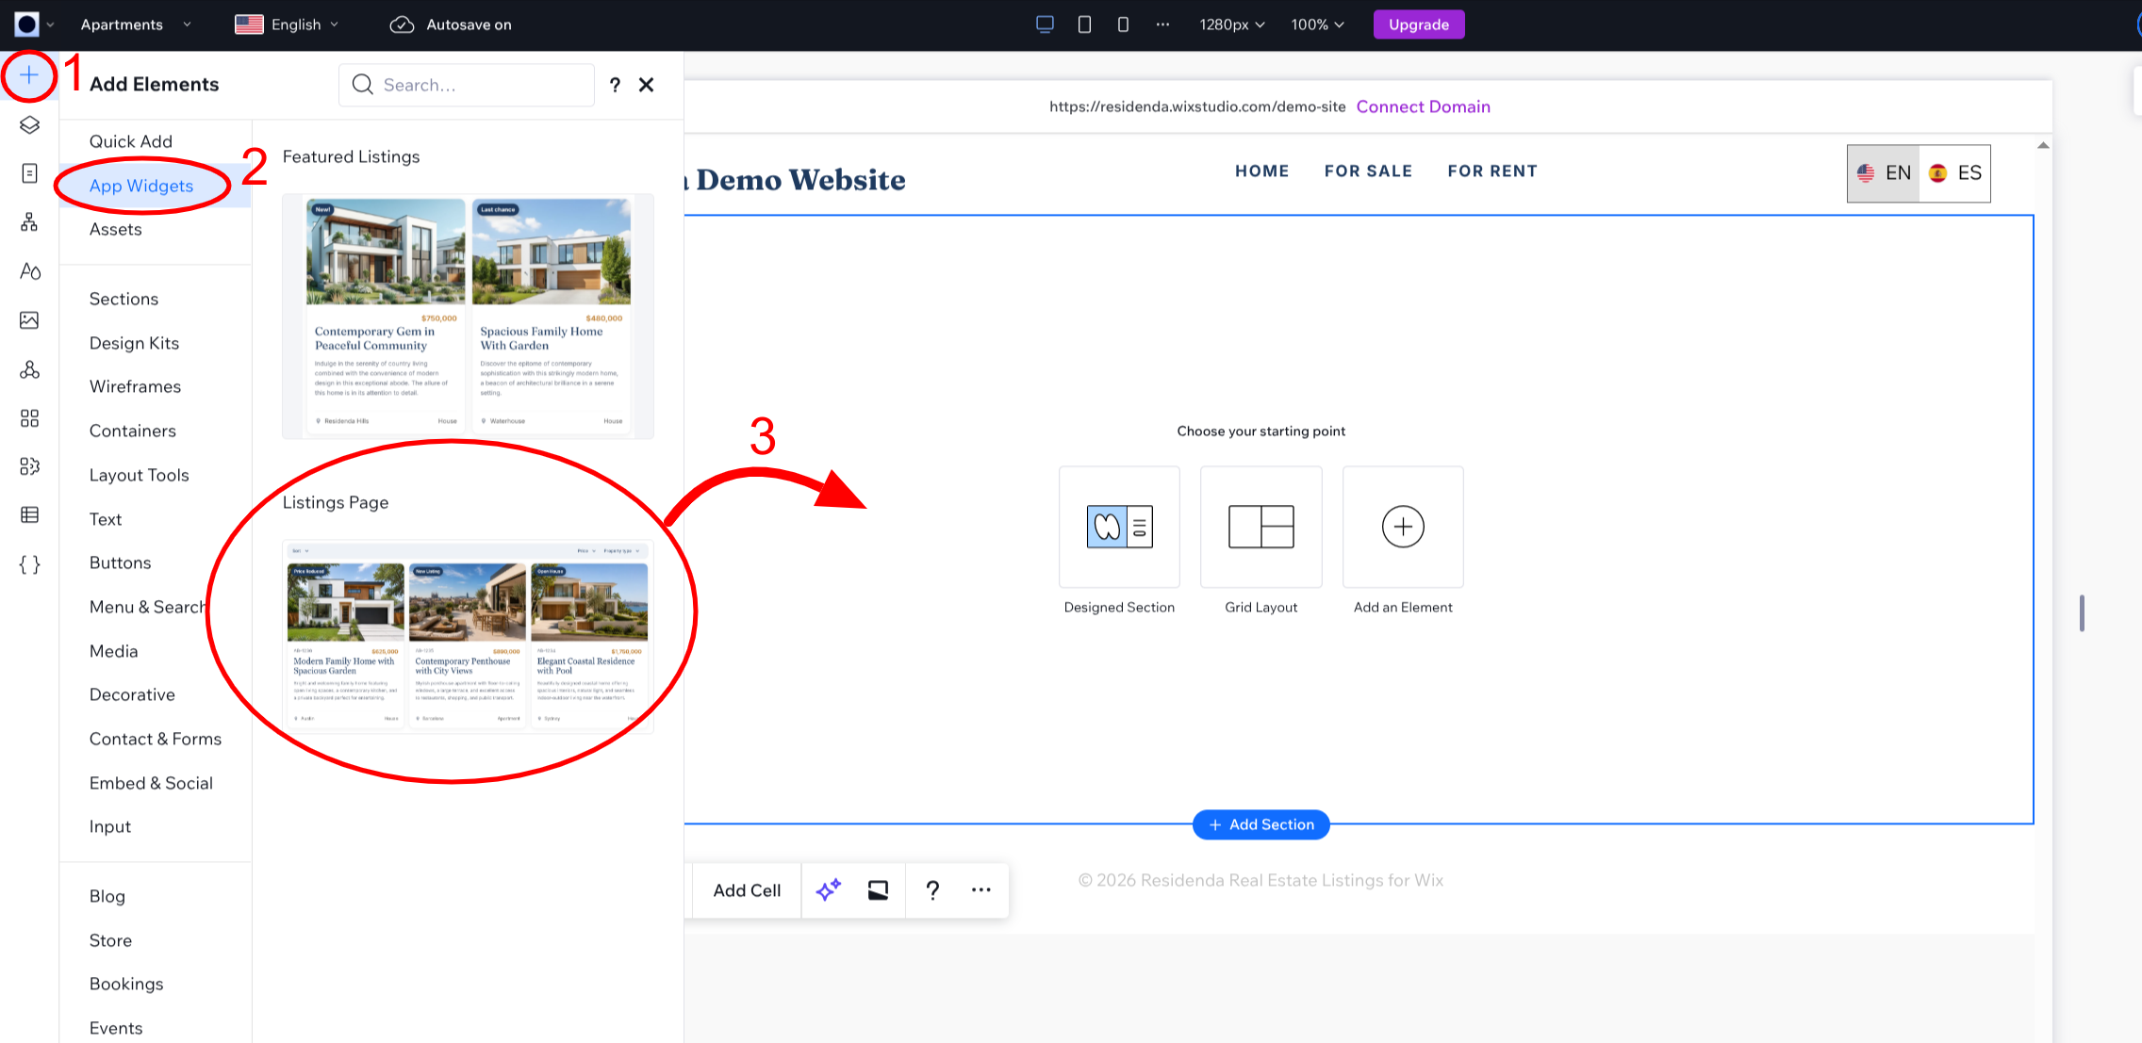The width and height of the screenshot is (2142, 1043).
Task: Click the Autosave cloud icon
Action: (x=402, y=24)
